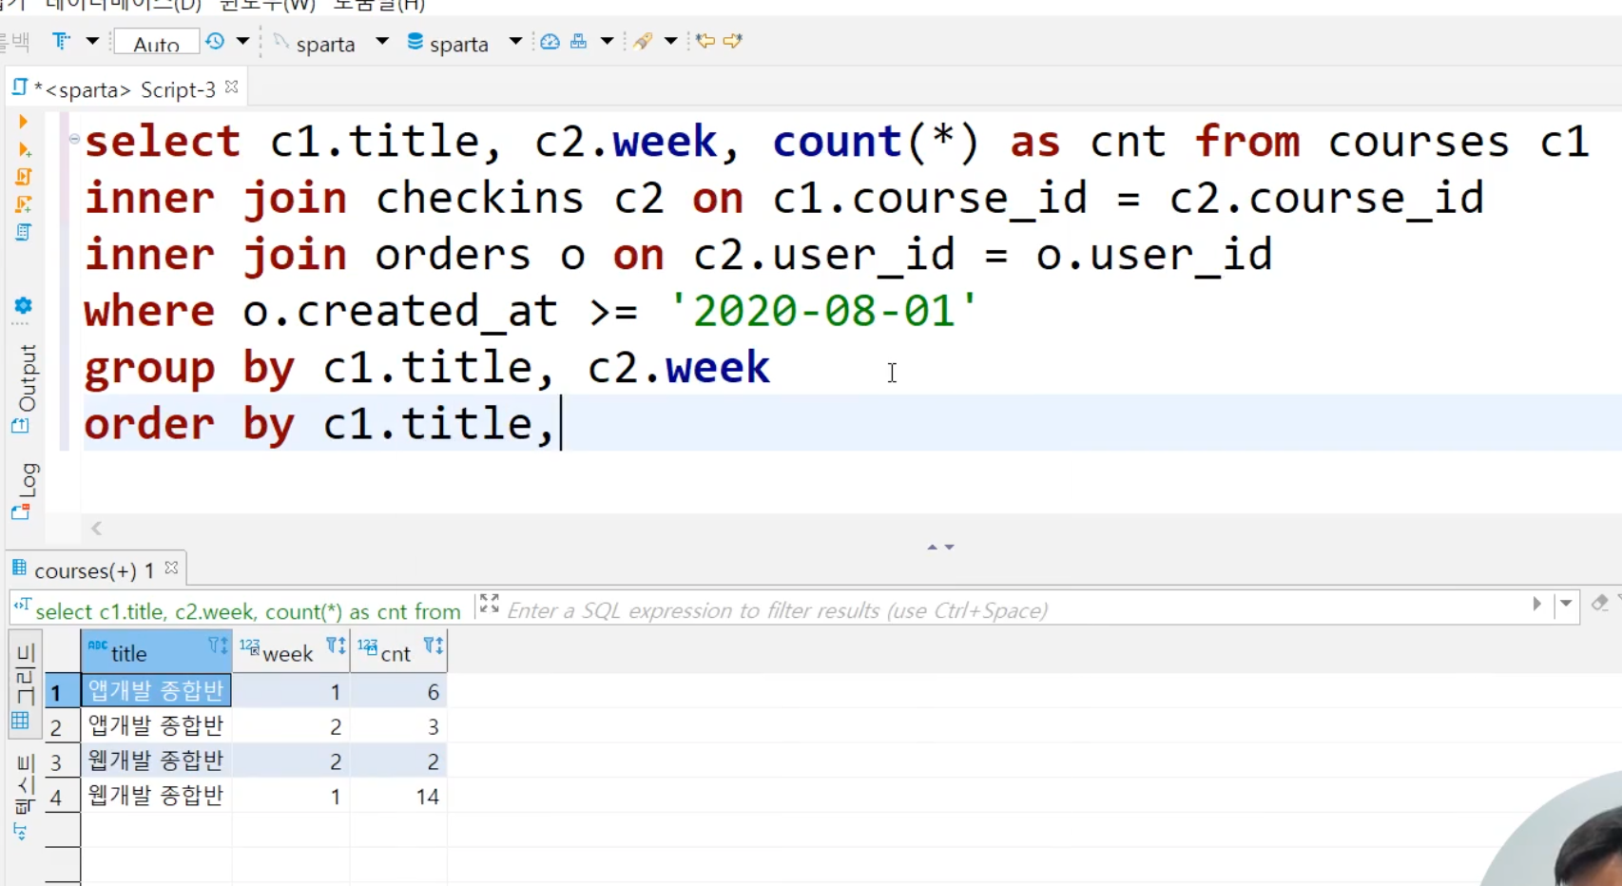
Task: Select the week column header
Action: (291, 652)
